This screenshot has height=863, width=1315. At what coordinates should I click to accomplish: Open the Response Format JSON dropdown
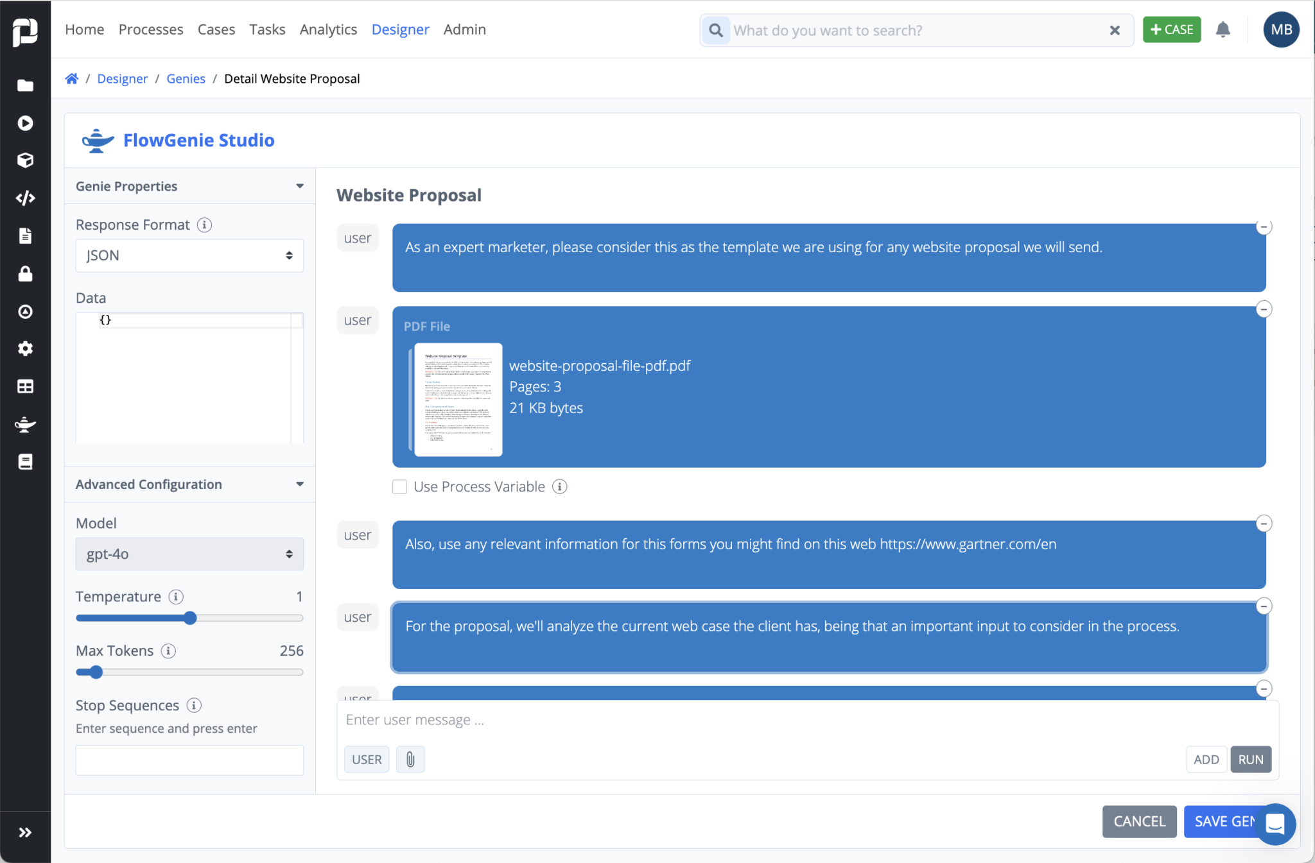pos(189,255)
